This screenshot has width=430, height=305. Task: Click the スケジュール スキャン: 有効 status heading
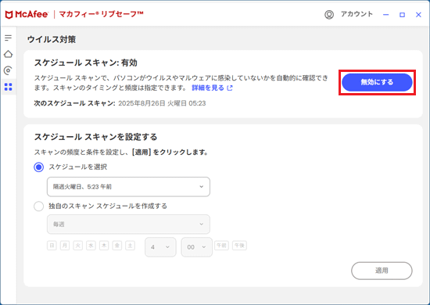(85, 63)
